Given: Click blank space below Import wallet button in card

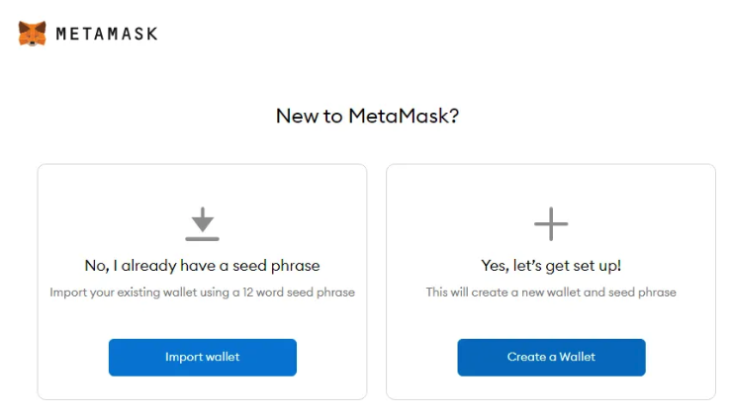Looking at the screenshot, I should (x=202, y=387).
